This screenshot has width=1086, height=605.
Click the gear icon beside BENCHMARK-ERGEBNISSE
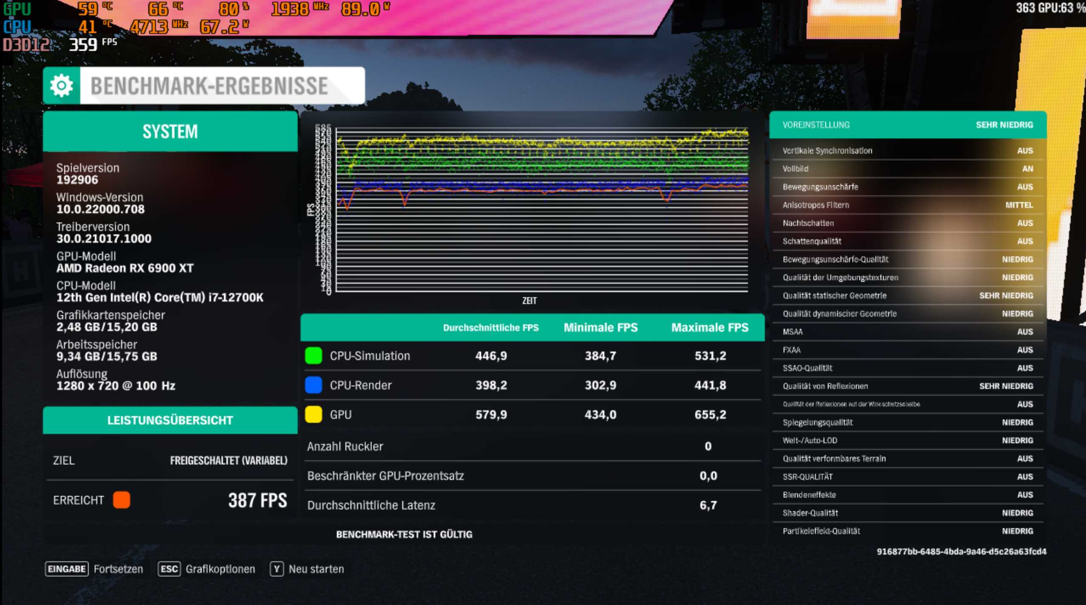pyautogui.click(x=62, y=86)
